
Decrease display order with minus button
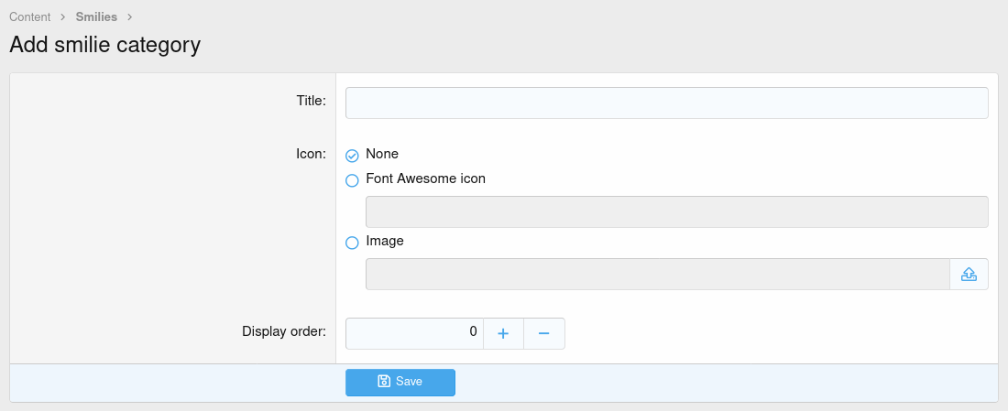click(543, 333)
